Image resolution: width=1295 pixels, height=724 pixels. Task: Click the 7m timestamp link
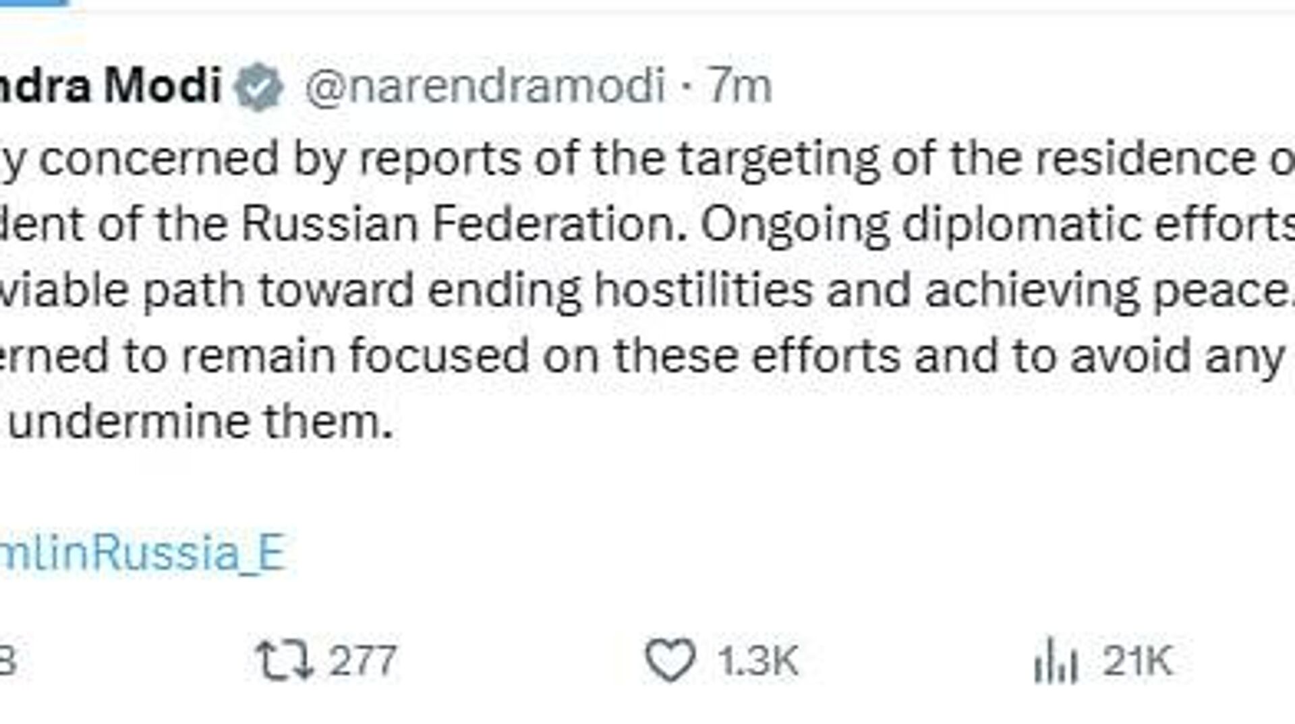coord(739,87)
